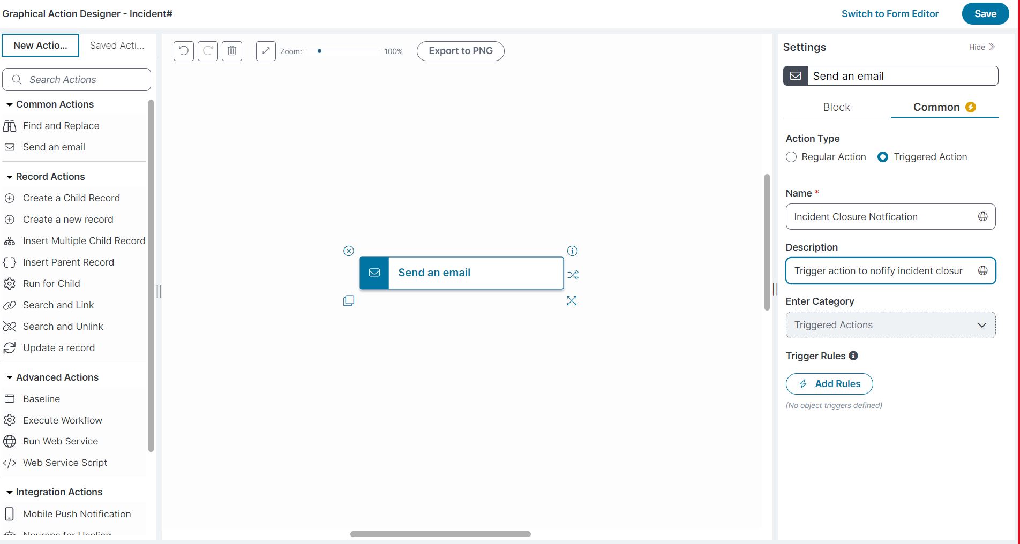Click the Undo icon in the canvas toolbar
This screenshot has width=1020, height=544.
click(x=183, y=51)
